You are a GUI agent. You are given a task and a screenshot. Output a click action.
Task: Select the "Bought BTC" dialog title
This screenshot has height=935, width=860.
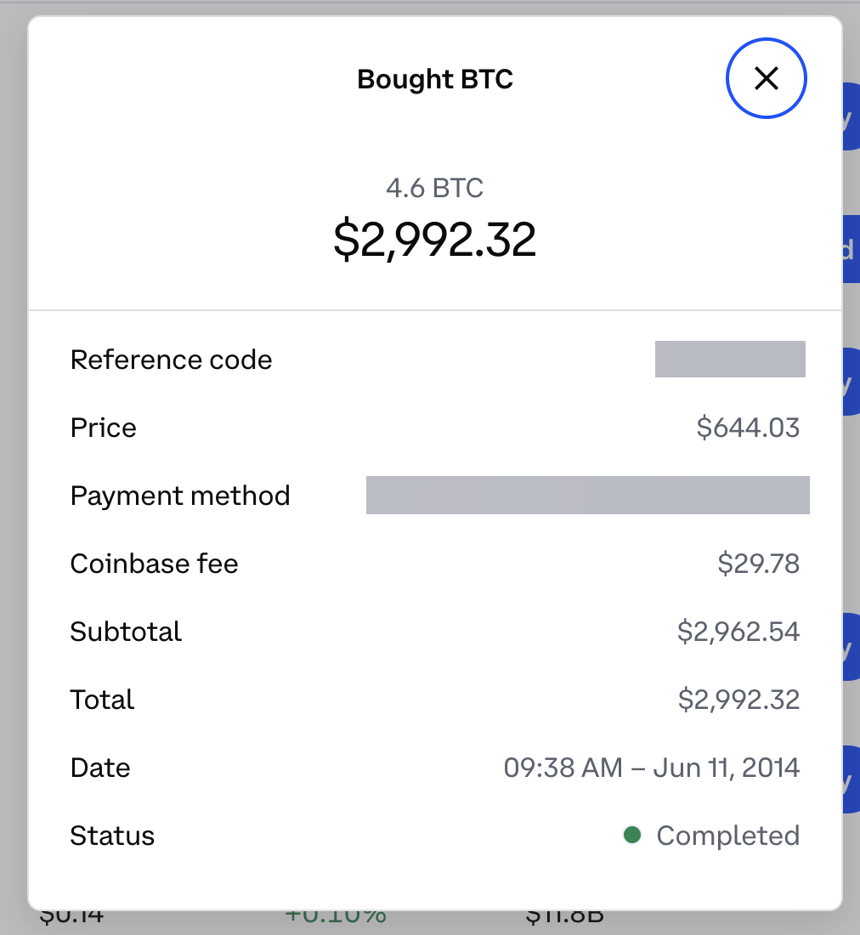coord(435,79)
